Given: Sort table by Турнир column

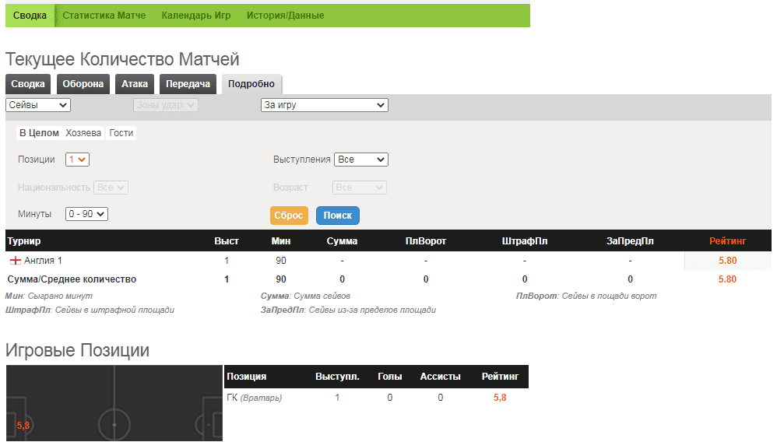Looking at the screenshot, I should [24, 240].
